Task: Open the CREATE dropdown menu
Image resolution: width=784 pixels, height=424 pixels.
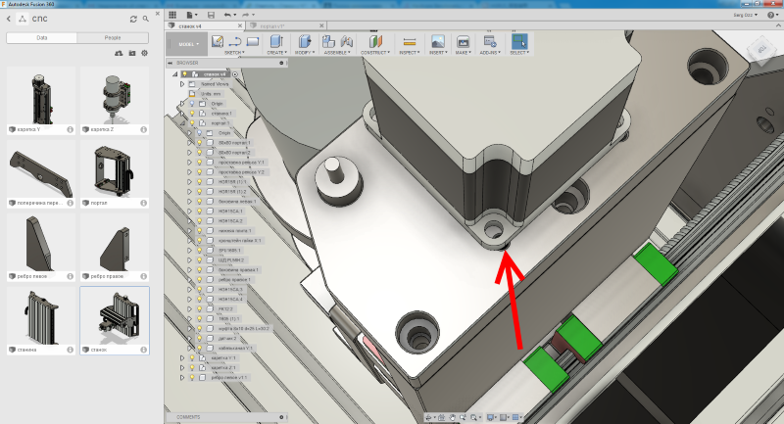Action: tap(276, 53)
